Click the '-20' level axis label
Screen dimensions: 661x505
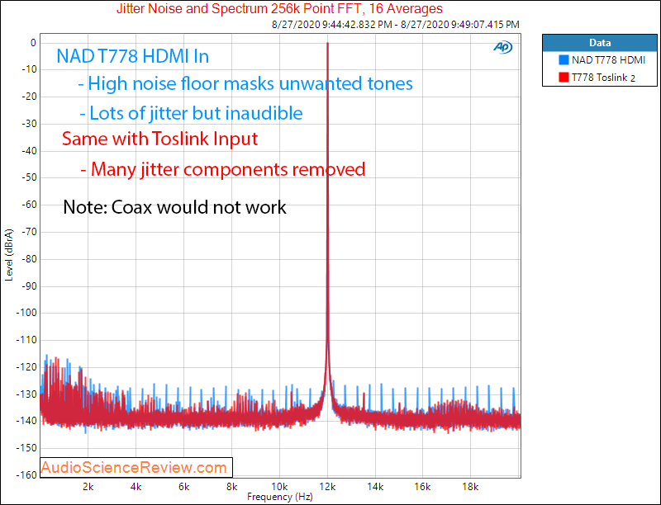pyautogui.click(x=29, y=97)
